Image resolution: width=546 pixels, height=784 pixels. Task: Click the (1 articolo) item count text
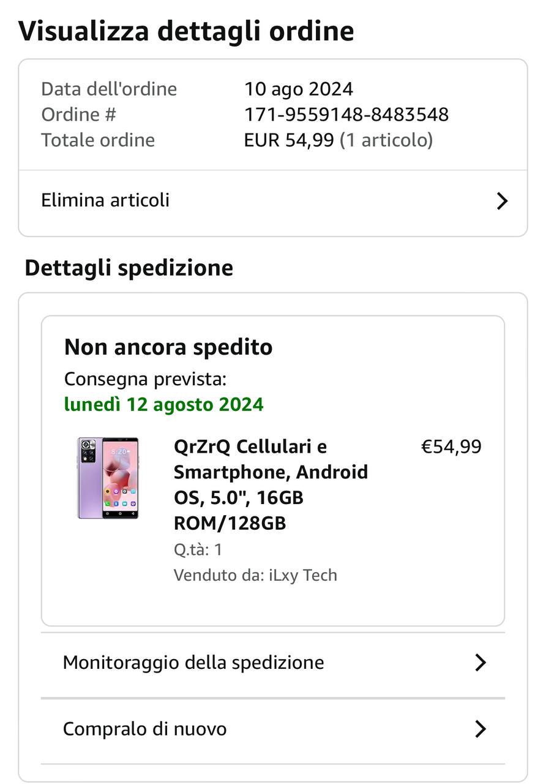[x=386, y=140]
